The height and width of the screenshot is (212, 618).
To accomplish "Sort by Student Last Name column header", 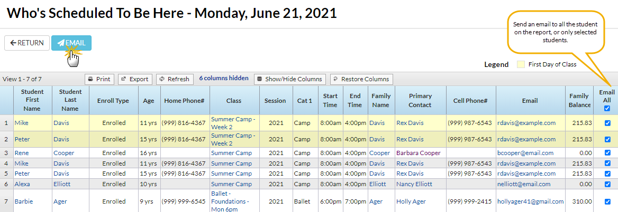I will point(70,100).
